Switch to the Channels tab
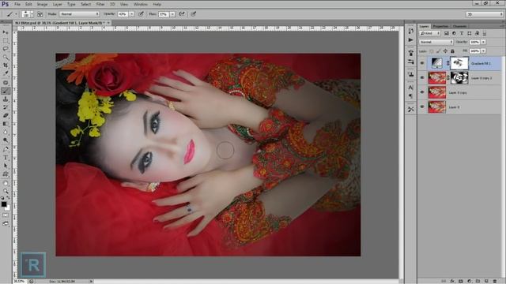506x284 pixels. click(459, 26)
